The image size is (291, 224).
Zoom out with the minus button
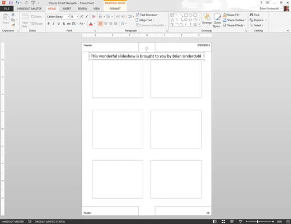247,222
